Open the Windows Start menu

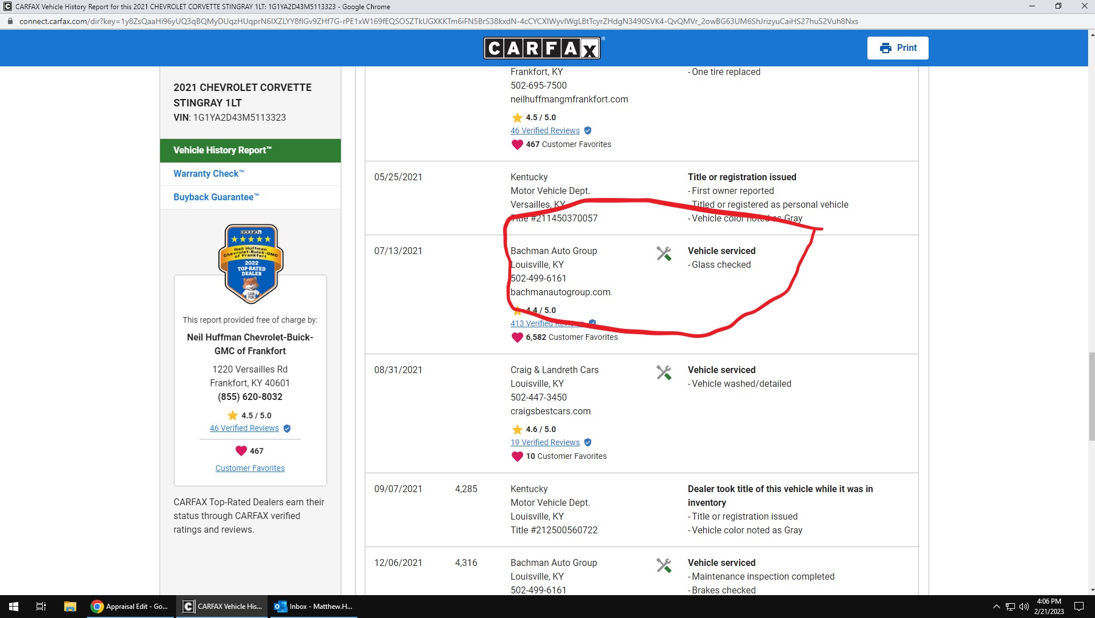14,607
